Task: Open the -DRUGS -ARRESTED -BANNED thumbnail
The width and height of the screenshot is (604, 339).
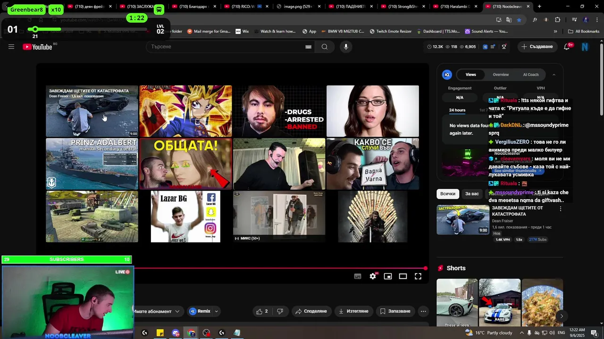Action: [x=279, y=111]
